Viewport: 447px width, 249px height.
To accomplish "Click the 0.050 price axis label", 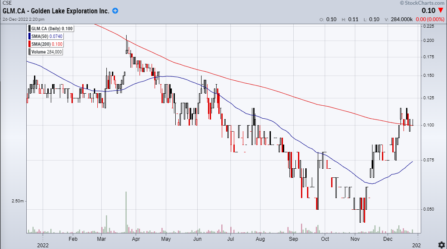I will coord(429,209).
